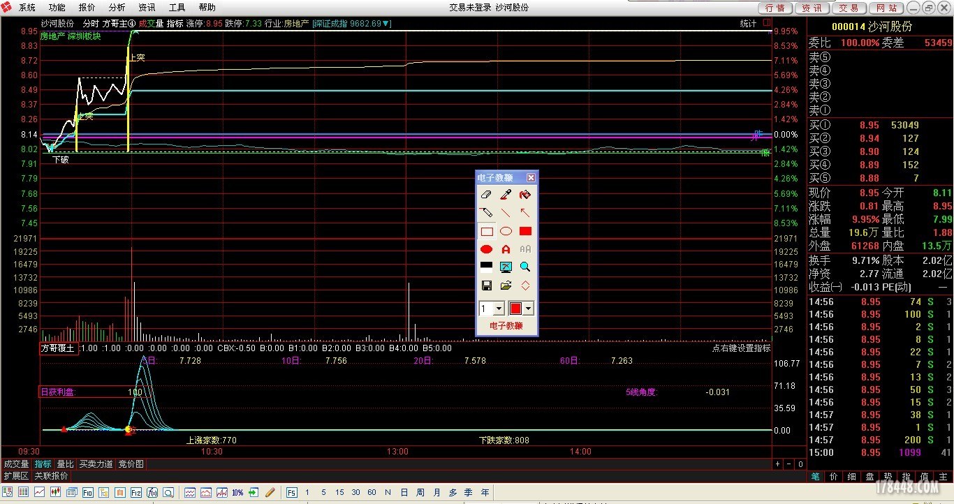Click the 网站 button at top right
Screen dimensions: 954x504
pyautogui.click(x=886, y=8)
